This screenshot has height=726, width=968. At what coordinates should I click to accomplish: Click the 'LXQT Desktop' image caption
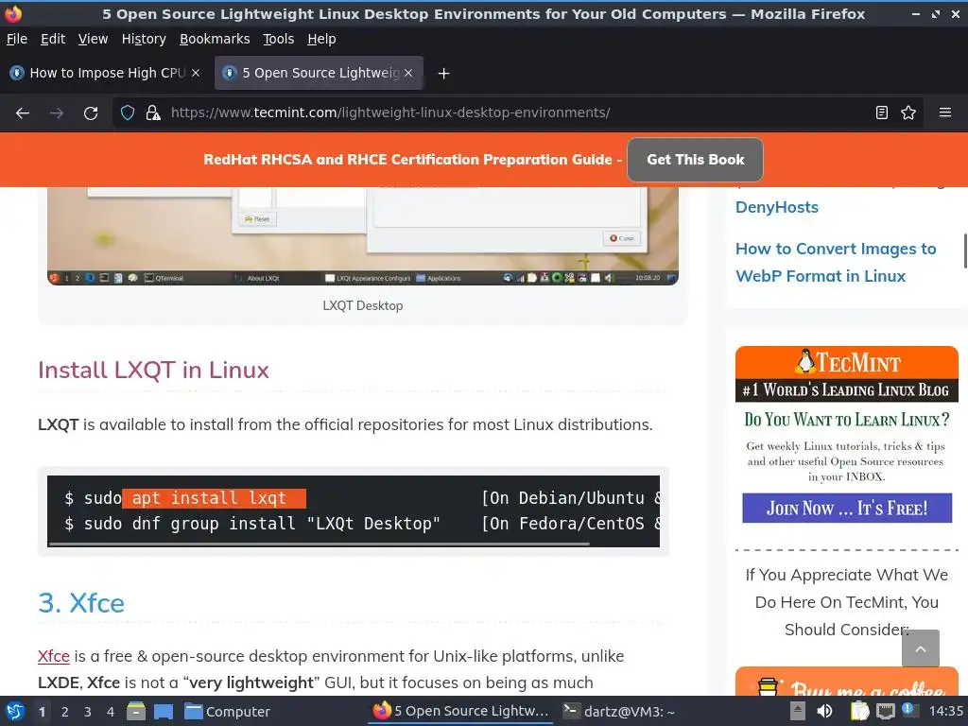point(362,305)
